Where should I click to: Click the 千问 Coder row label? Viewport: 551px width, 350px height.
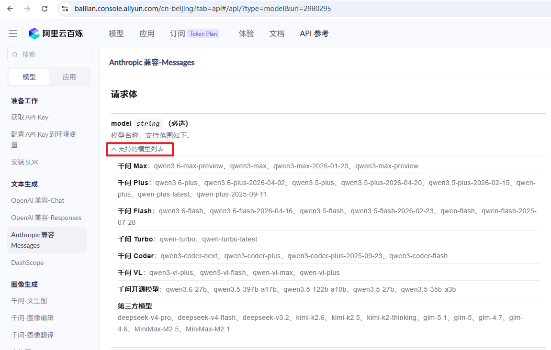click(x=135, y=256)
